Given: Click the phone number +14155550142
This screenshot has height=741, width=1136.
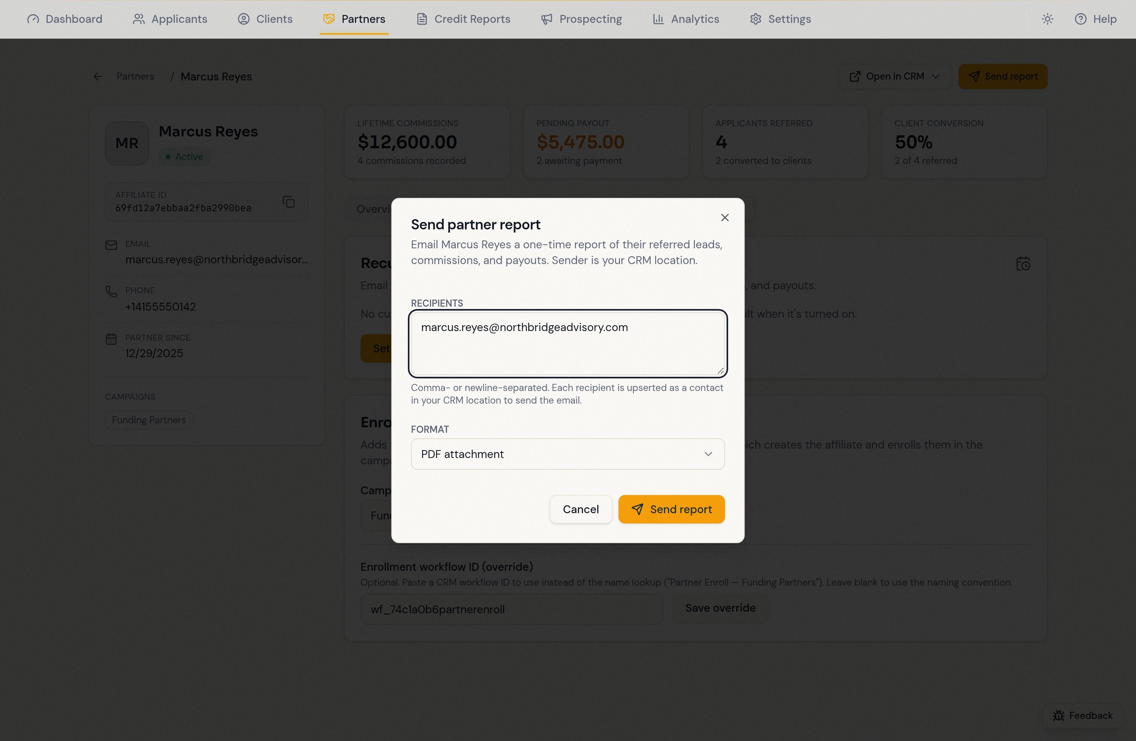Looking at the screenshot, I should pyautogui.click(x=161, y=307).
